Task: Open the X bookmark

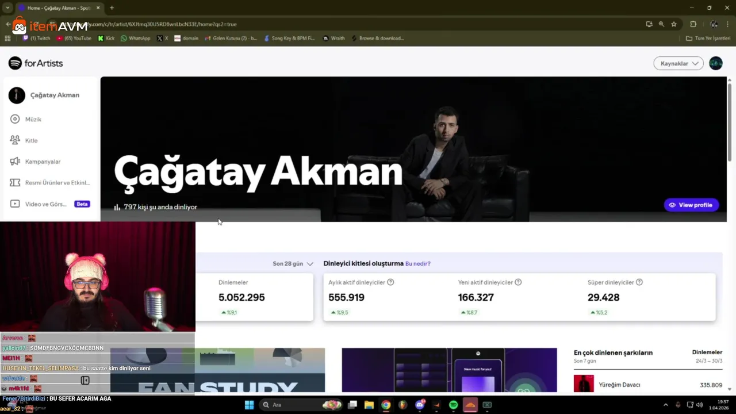Action: (162, 39)
